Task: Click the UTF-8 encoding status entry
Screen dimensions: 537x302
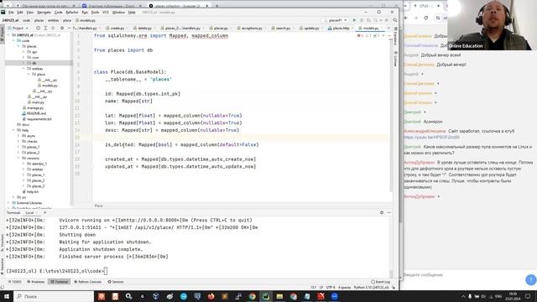Action: click(331, 287)
